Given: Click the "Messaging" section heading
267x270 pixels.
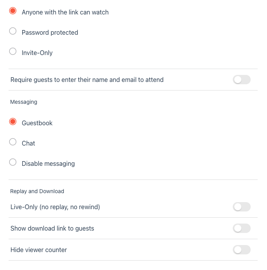Looking at the screenshot, I should 24,102.
